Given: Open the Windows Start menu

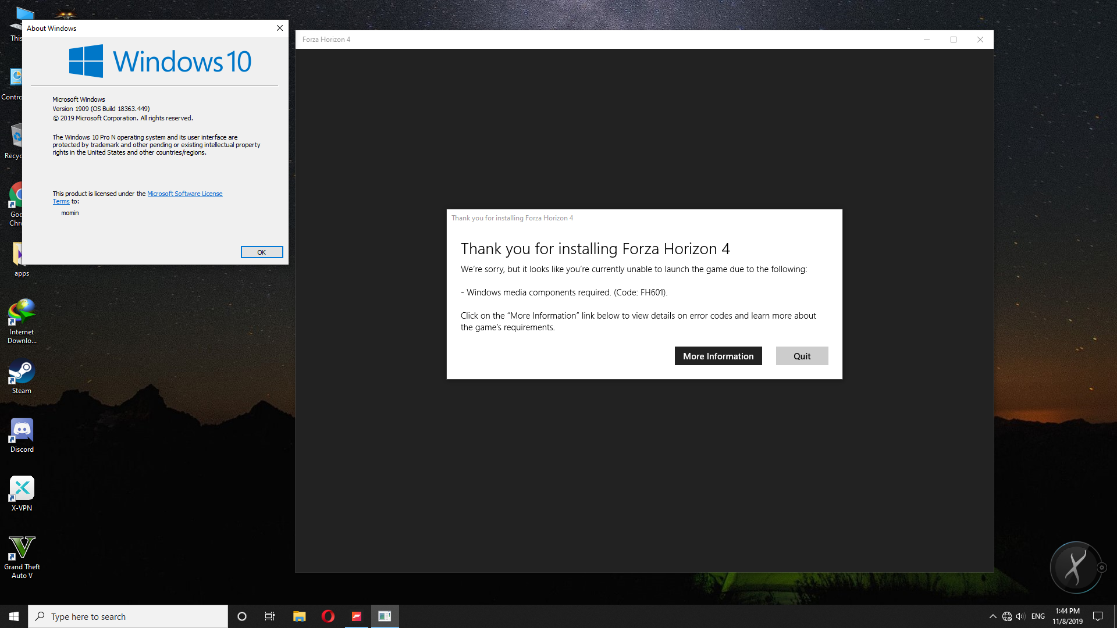Looking at the screenshot, I should coord(14,616).
